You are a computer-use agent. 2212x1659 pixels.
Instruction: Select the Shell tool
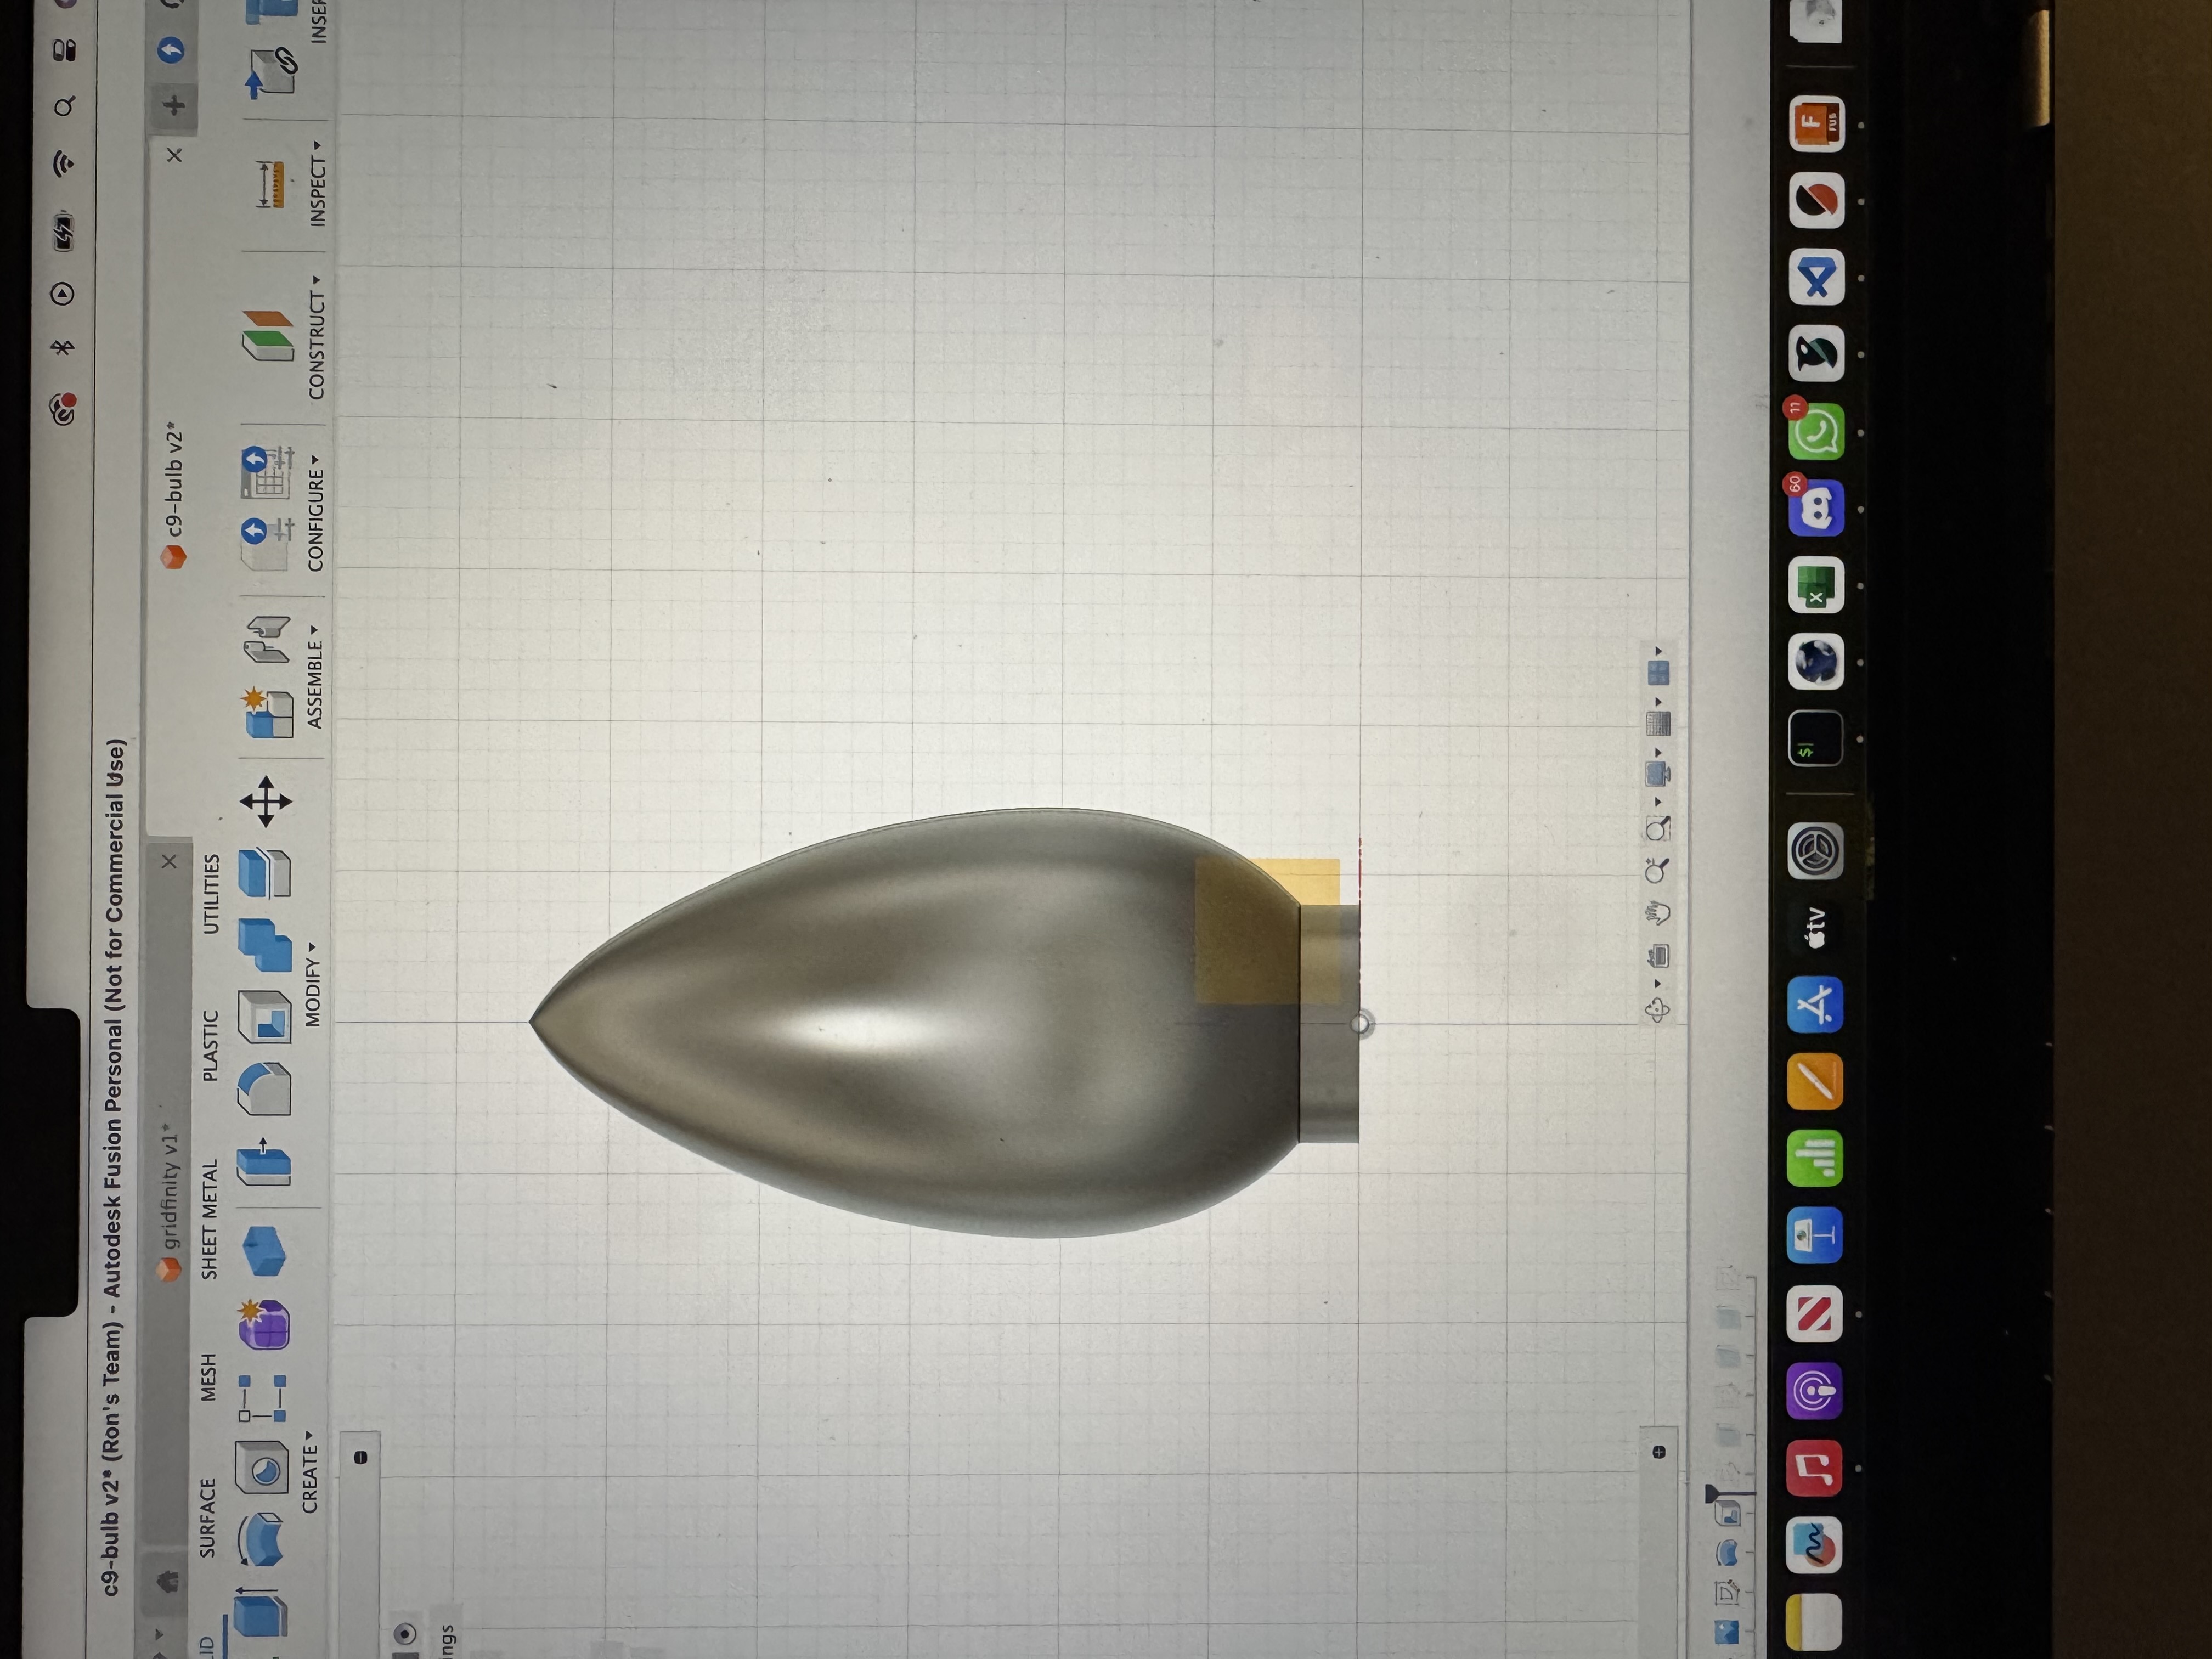click(x=264, y=1017)
